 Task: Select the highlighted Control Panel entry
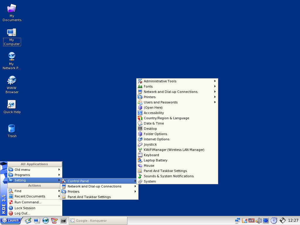coord(99,181)
